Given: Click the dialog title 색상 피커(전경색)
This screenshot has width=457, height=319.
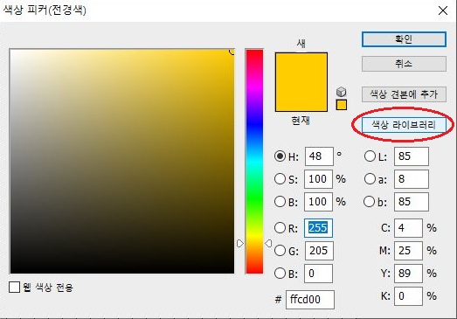Looking at the screenshot, I should [45, 10].
